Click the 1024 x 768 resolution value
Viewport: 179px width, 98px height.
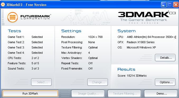95,37
